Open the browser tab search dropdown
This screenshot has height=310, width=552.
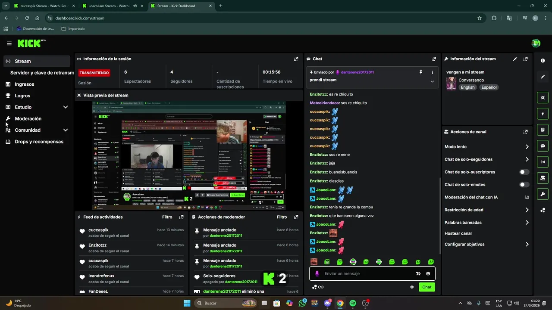point(6,6)
